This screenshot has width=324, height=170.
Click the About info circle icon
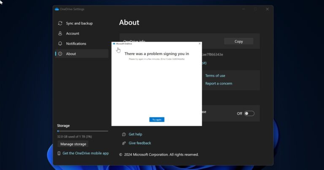coord(60,54)
